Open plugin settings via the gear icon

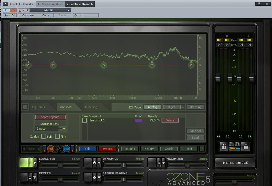[x=75, y=15]
